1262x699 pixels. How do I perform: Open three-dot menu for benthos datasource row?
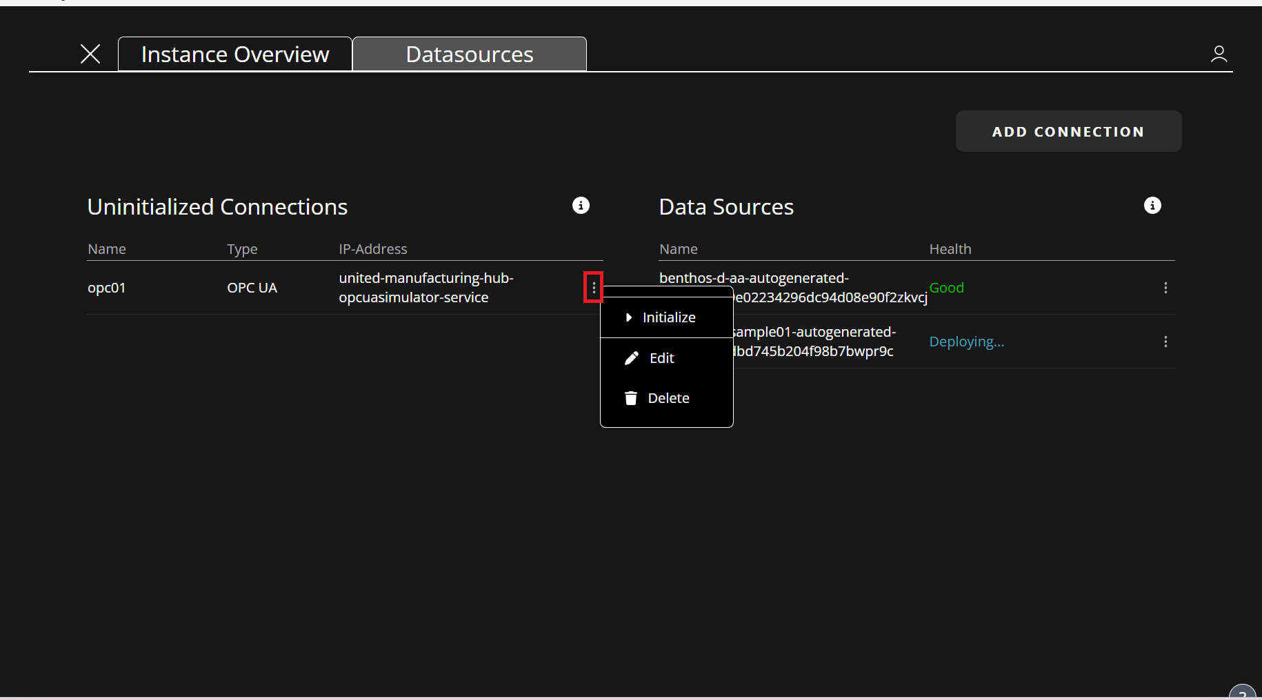coord(1165,288)
